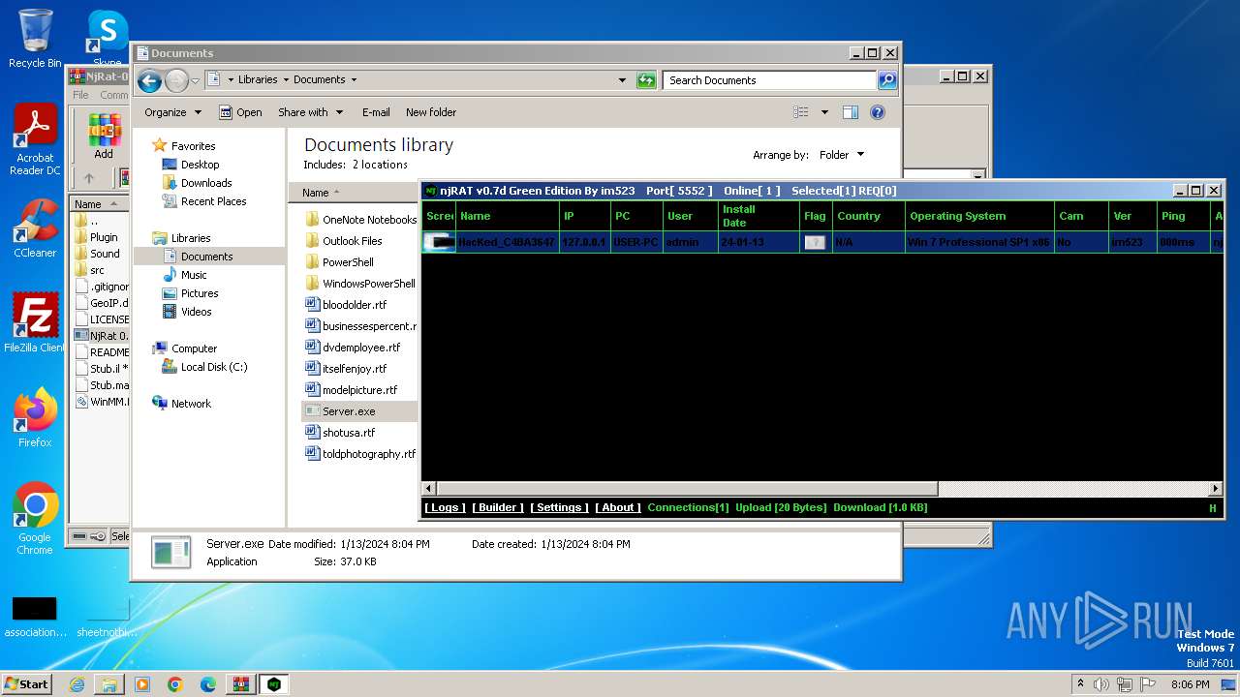Show the preview pane icon
Image resolution: width=1240 pixels, height=697 pixels.
850,112
